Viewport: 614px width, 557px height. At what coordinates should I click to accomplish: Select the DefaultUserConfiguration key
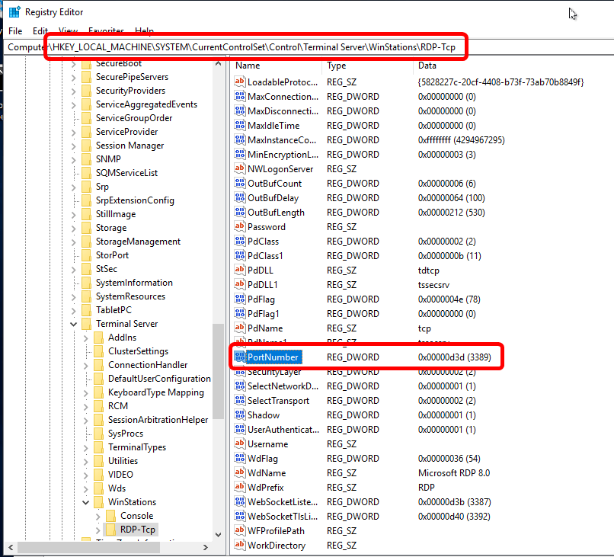tap(159, 379)
